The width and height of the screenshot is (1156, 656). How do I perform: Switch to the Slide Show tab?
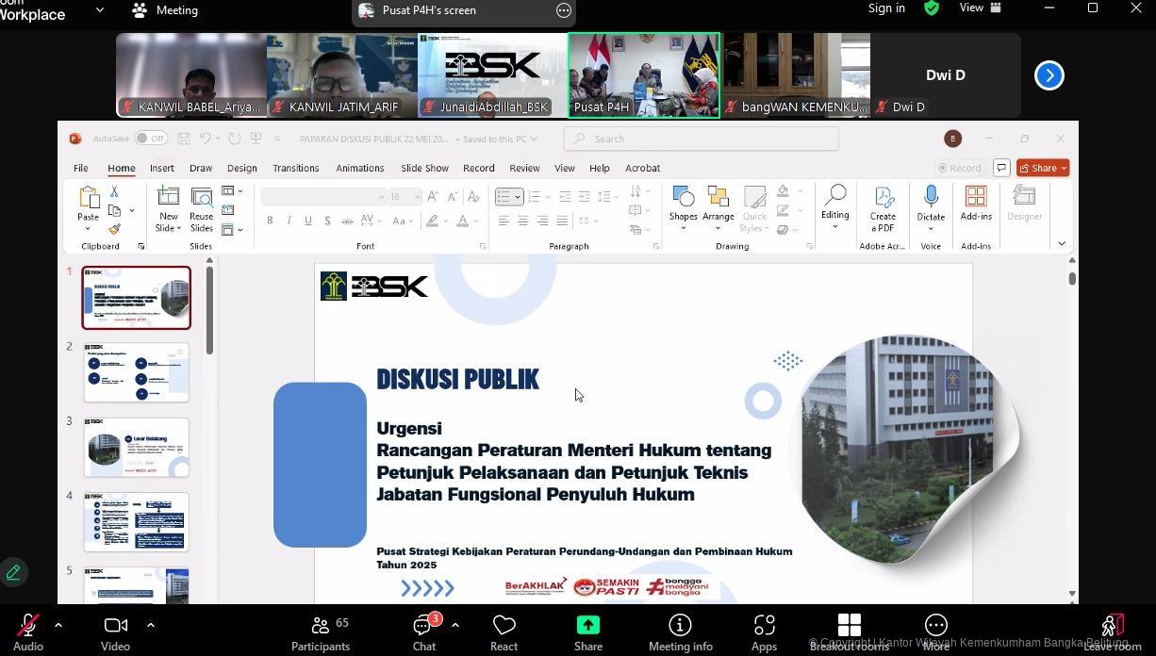pyautogui.click(x=424, y=168)
